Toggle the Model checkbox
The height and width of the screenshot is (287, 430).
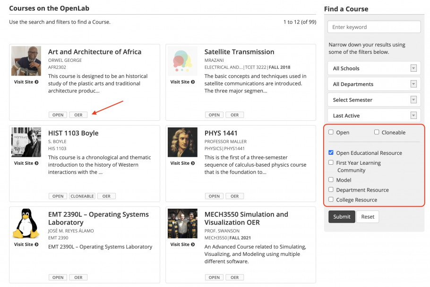331,180
